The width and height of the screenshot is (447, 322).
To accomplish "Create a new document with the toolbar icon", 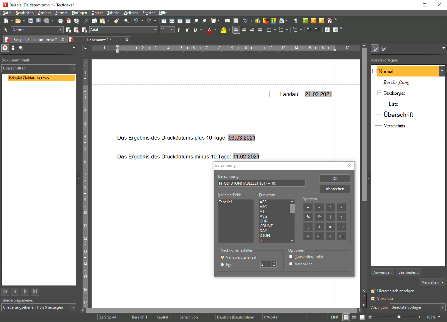I will pos(6,21).
